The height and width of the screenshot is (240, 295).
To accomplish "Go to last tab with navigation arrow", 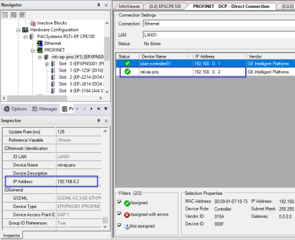I will (99, 109).
